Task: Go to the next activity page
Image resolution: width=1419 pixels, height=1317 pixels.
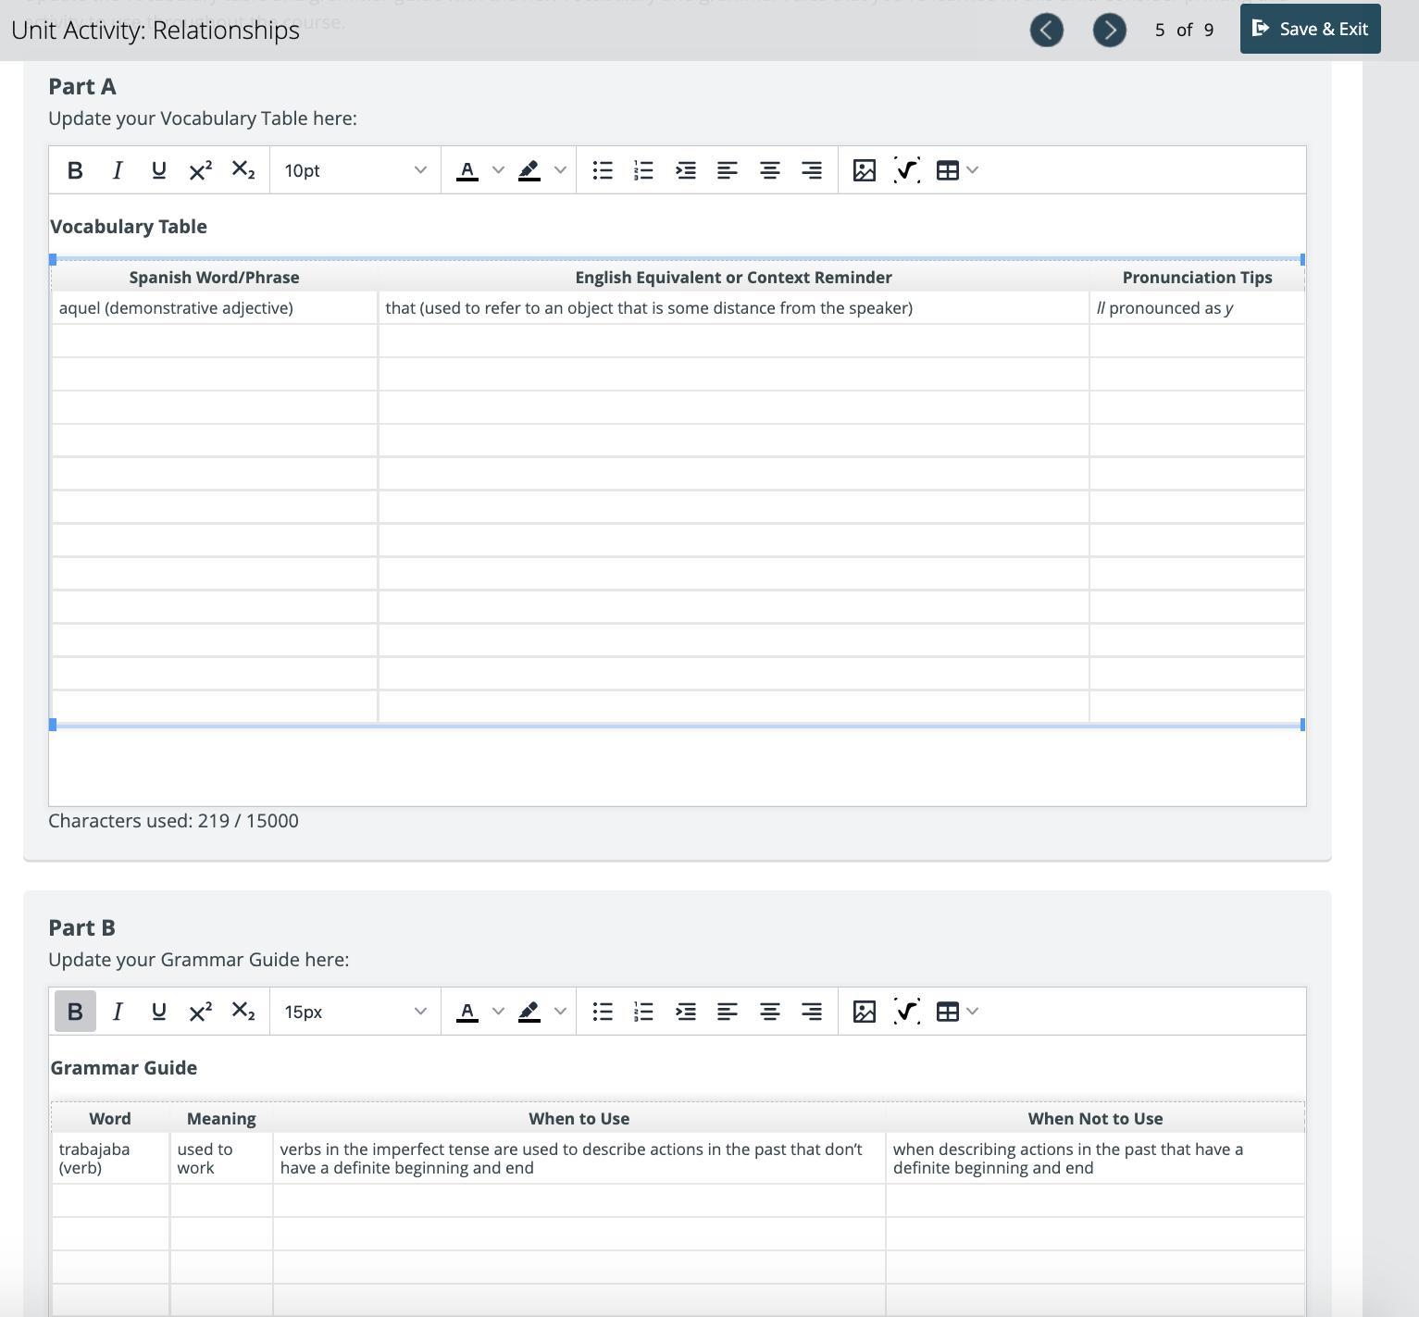Action: (1109, 30)
